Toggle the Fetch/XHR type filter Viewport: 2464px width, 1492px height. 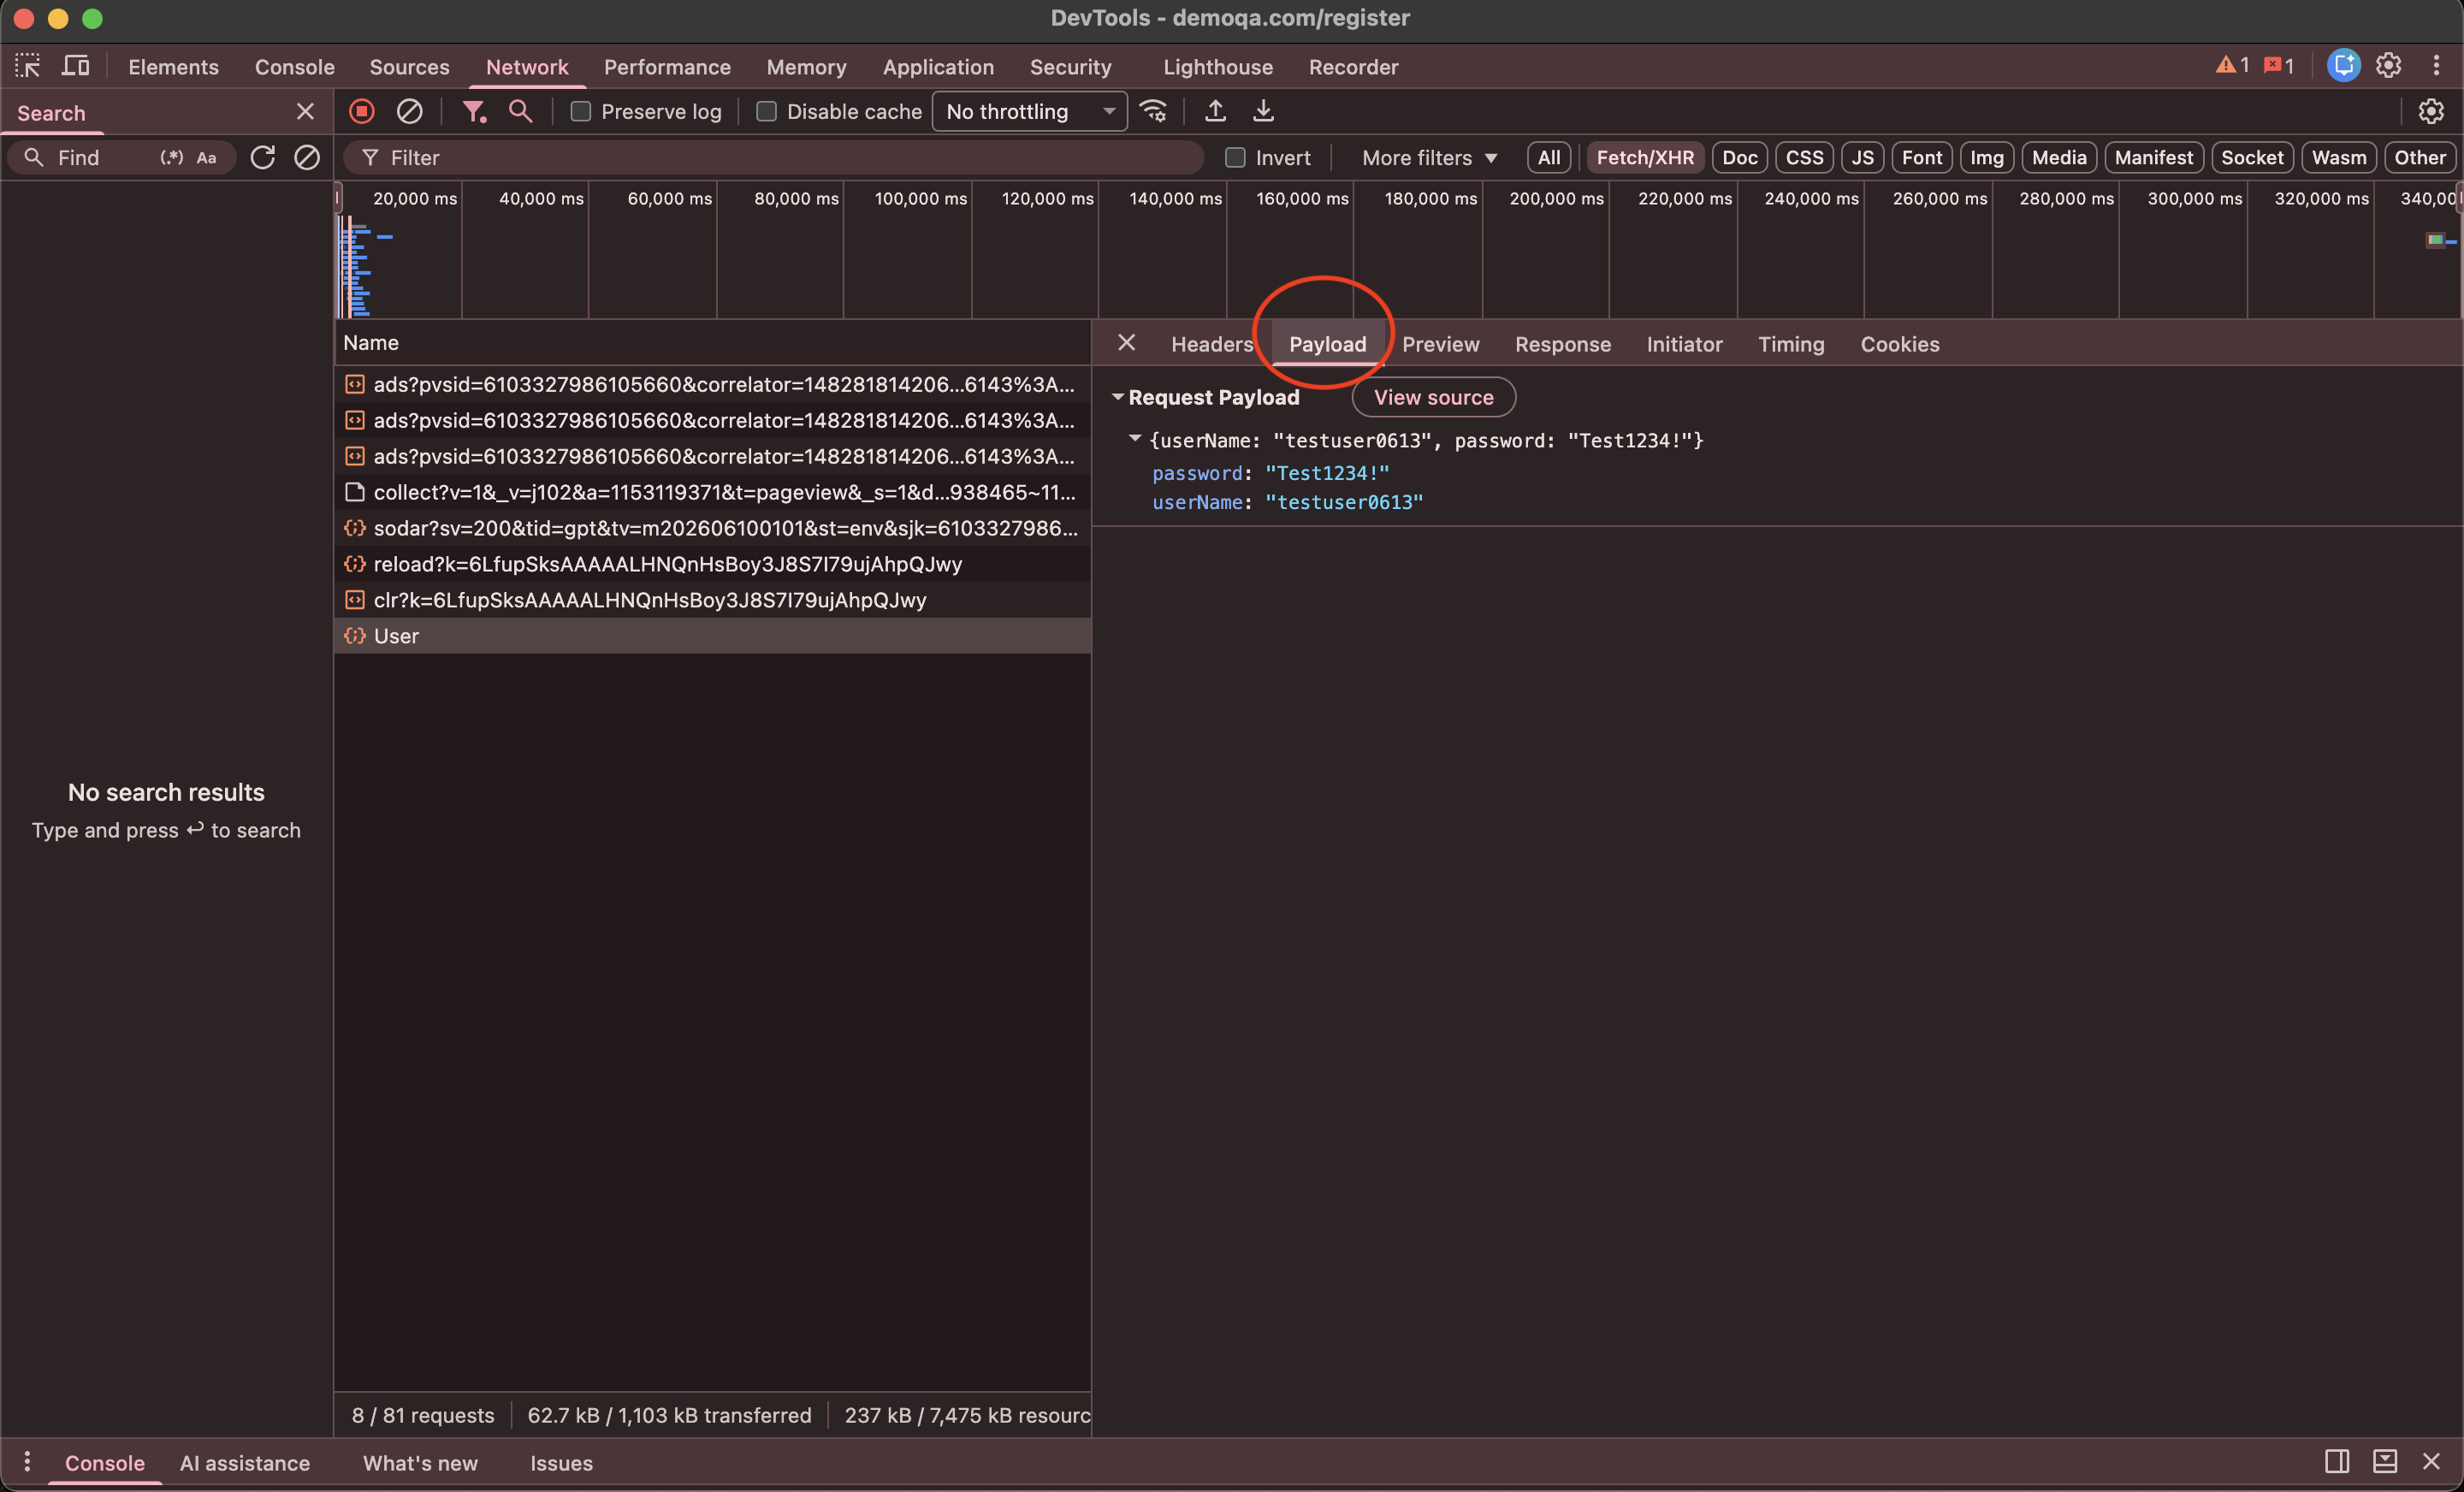(x=1645, y=157)
